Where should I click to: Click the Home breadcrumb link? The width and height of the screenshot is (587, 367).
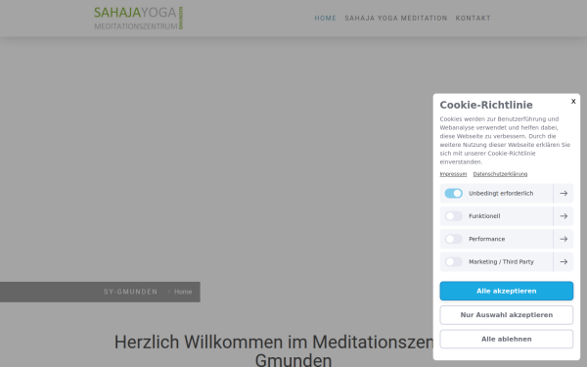183,292
